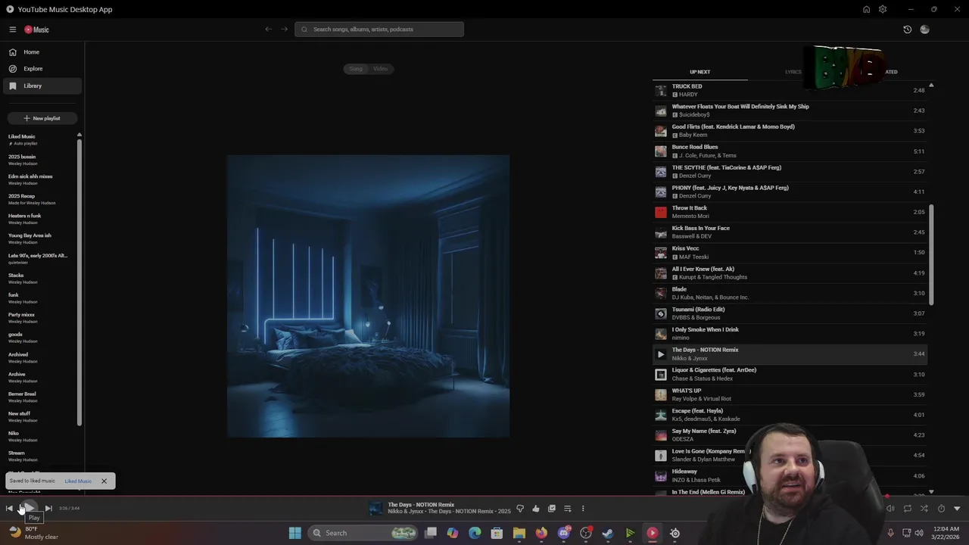Dislike the current song
Screen dimensions: 969x545
point(520,509)
